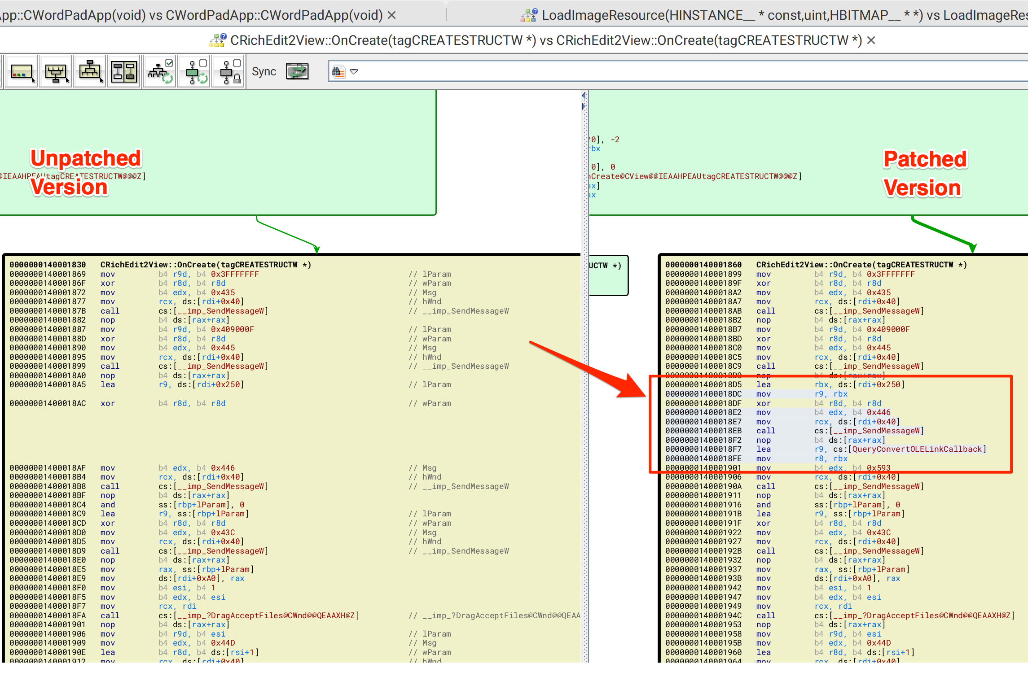Close the CWordPadApp comparison tab
This screenshot has height=681, width=1028.
[392, 15]
